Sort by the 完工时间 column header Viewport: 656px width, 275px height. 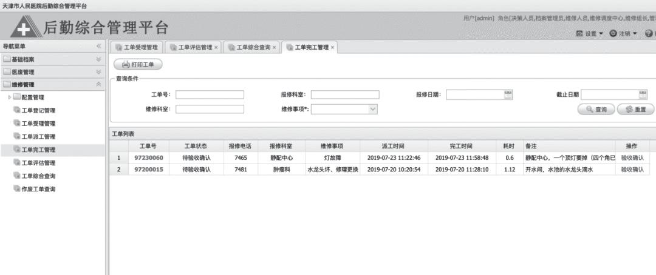pyautogui.click(x=462, y=147)
